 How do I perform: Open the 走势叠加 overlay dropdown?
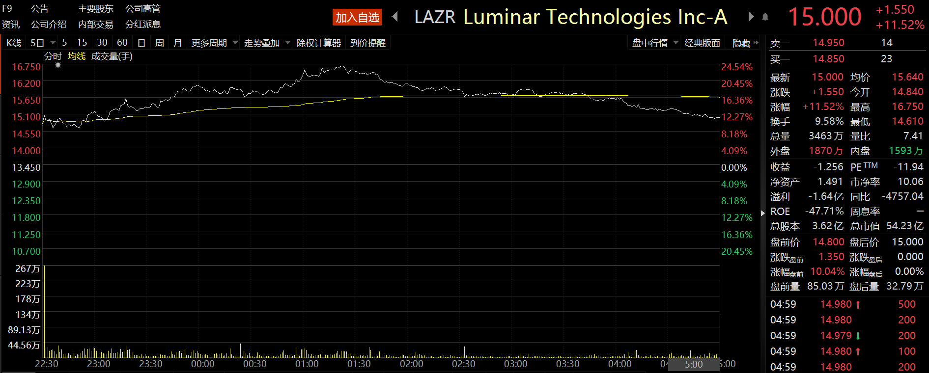tap(288, 43)
